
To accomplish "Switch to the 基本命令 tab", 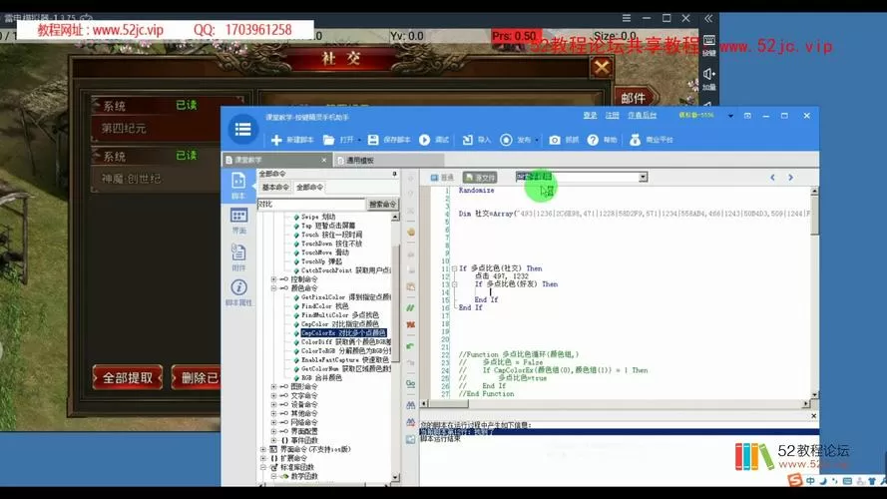I will pos(275,188).
